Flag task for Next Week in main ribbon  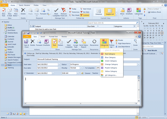point(86,9)
